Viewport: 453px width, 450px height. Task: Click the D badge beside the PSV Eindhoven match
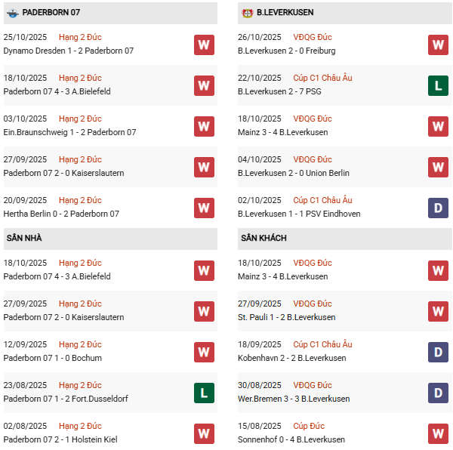coord(438,208)
